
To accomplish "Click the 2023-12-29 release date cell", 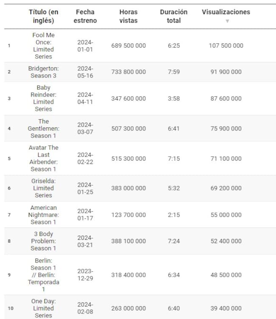I will click(85, 275).
